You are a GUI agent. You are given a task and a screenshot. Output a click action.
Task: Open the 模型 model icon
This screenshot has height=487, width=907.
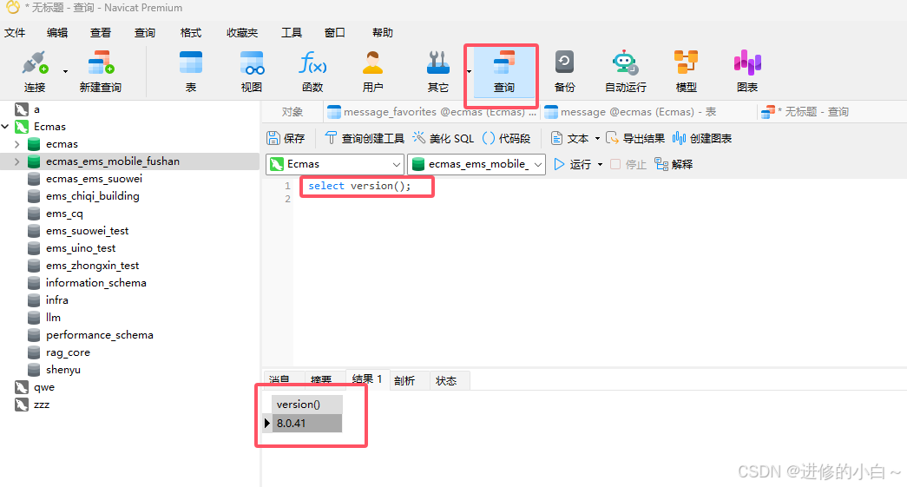click(x=686, y=72)
